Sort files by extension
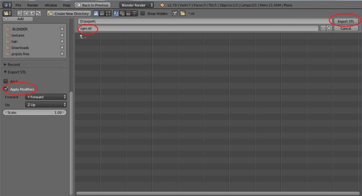The image size is (362, 196). point(122,14)
